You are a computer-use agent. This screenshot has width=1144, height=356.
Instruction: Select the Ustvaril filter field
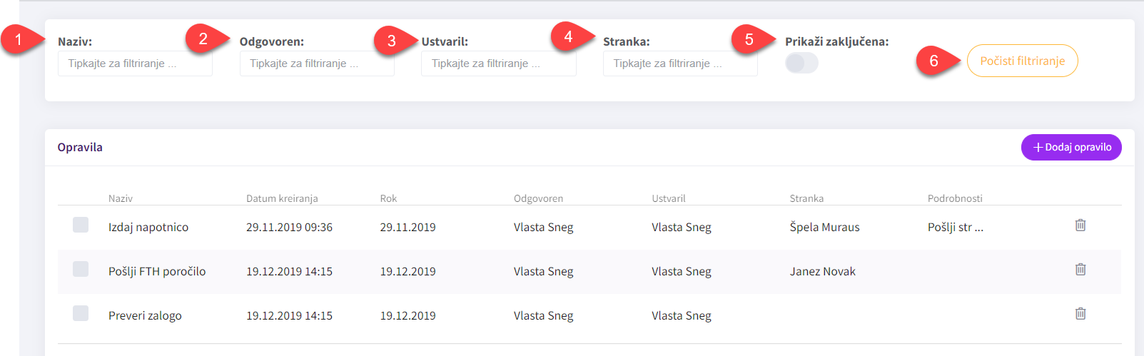(498, 63)
